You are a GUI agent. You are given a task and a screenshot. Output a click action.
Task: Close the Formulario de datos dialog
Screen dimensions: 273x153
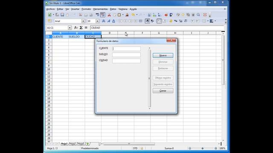pos(171,40)
